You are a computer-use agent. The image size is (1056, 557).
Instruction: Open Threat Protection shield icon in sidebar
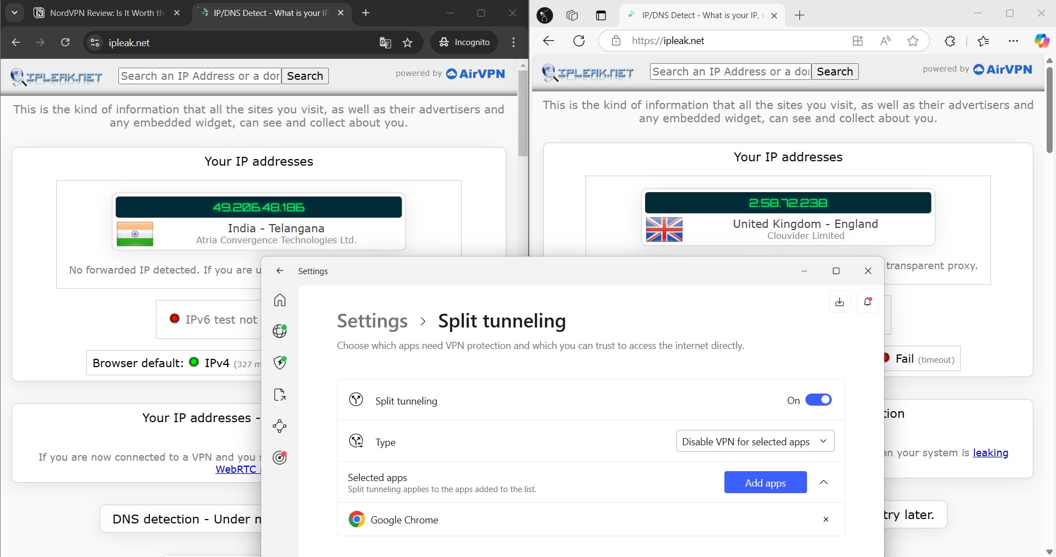tap(280, 362)
